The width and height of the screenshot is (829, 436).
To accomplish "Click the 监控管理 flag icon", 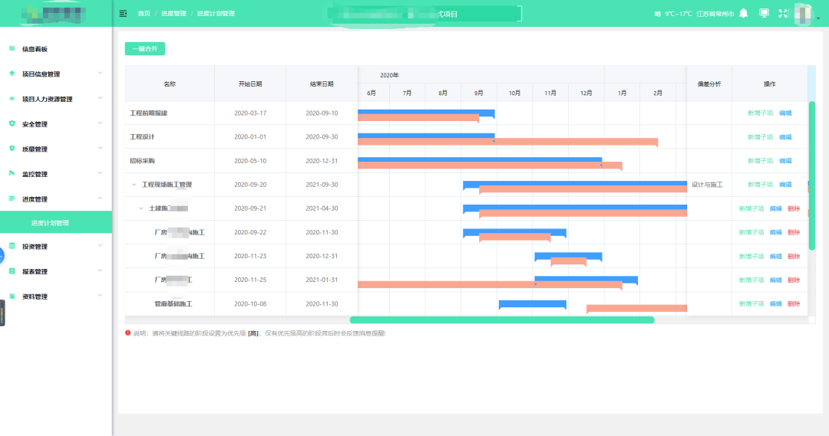I will click(x=12, y=174).
